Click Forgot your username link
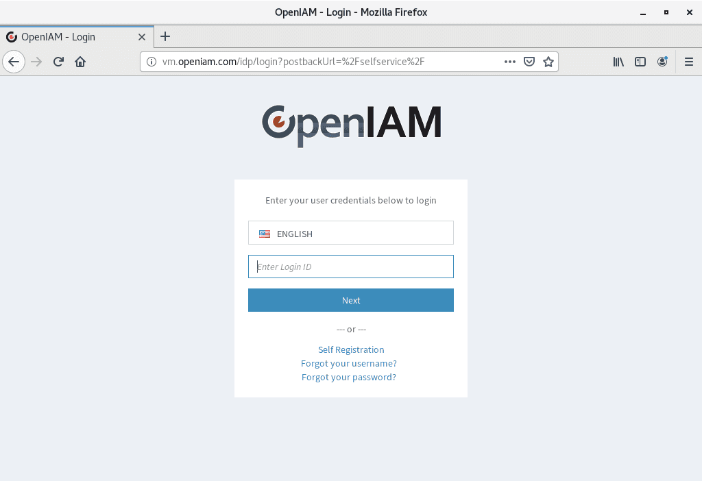702x481 pixels. point(349,363)
